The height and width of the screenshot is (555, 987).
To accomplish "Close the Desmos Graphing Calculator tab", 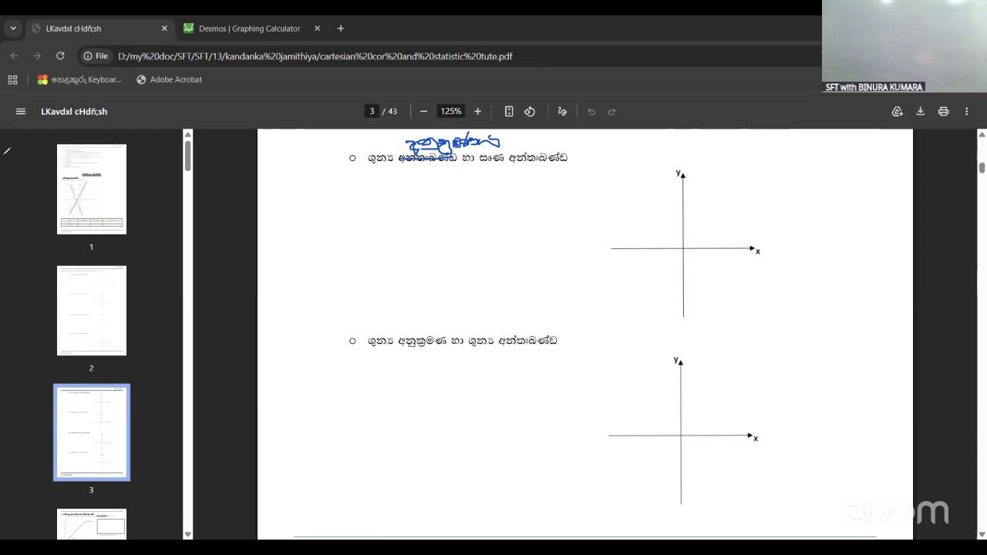I will [317, 29].
